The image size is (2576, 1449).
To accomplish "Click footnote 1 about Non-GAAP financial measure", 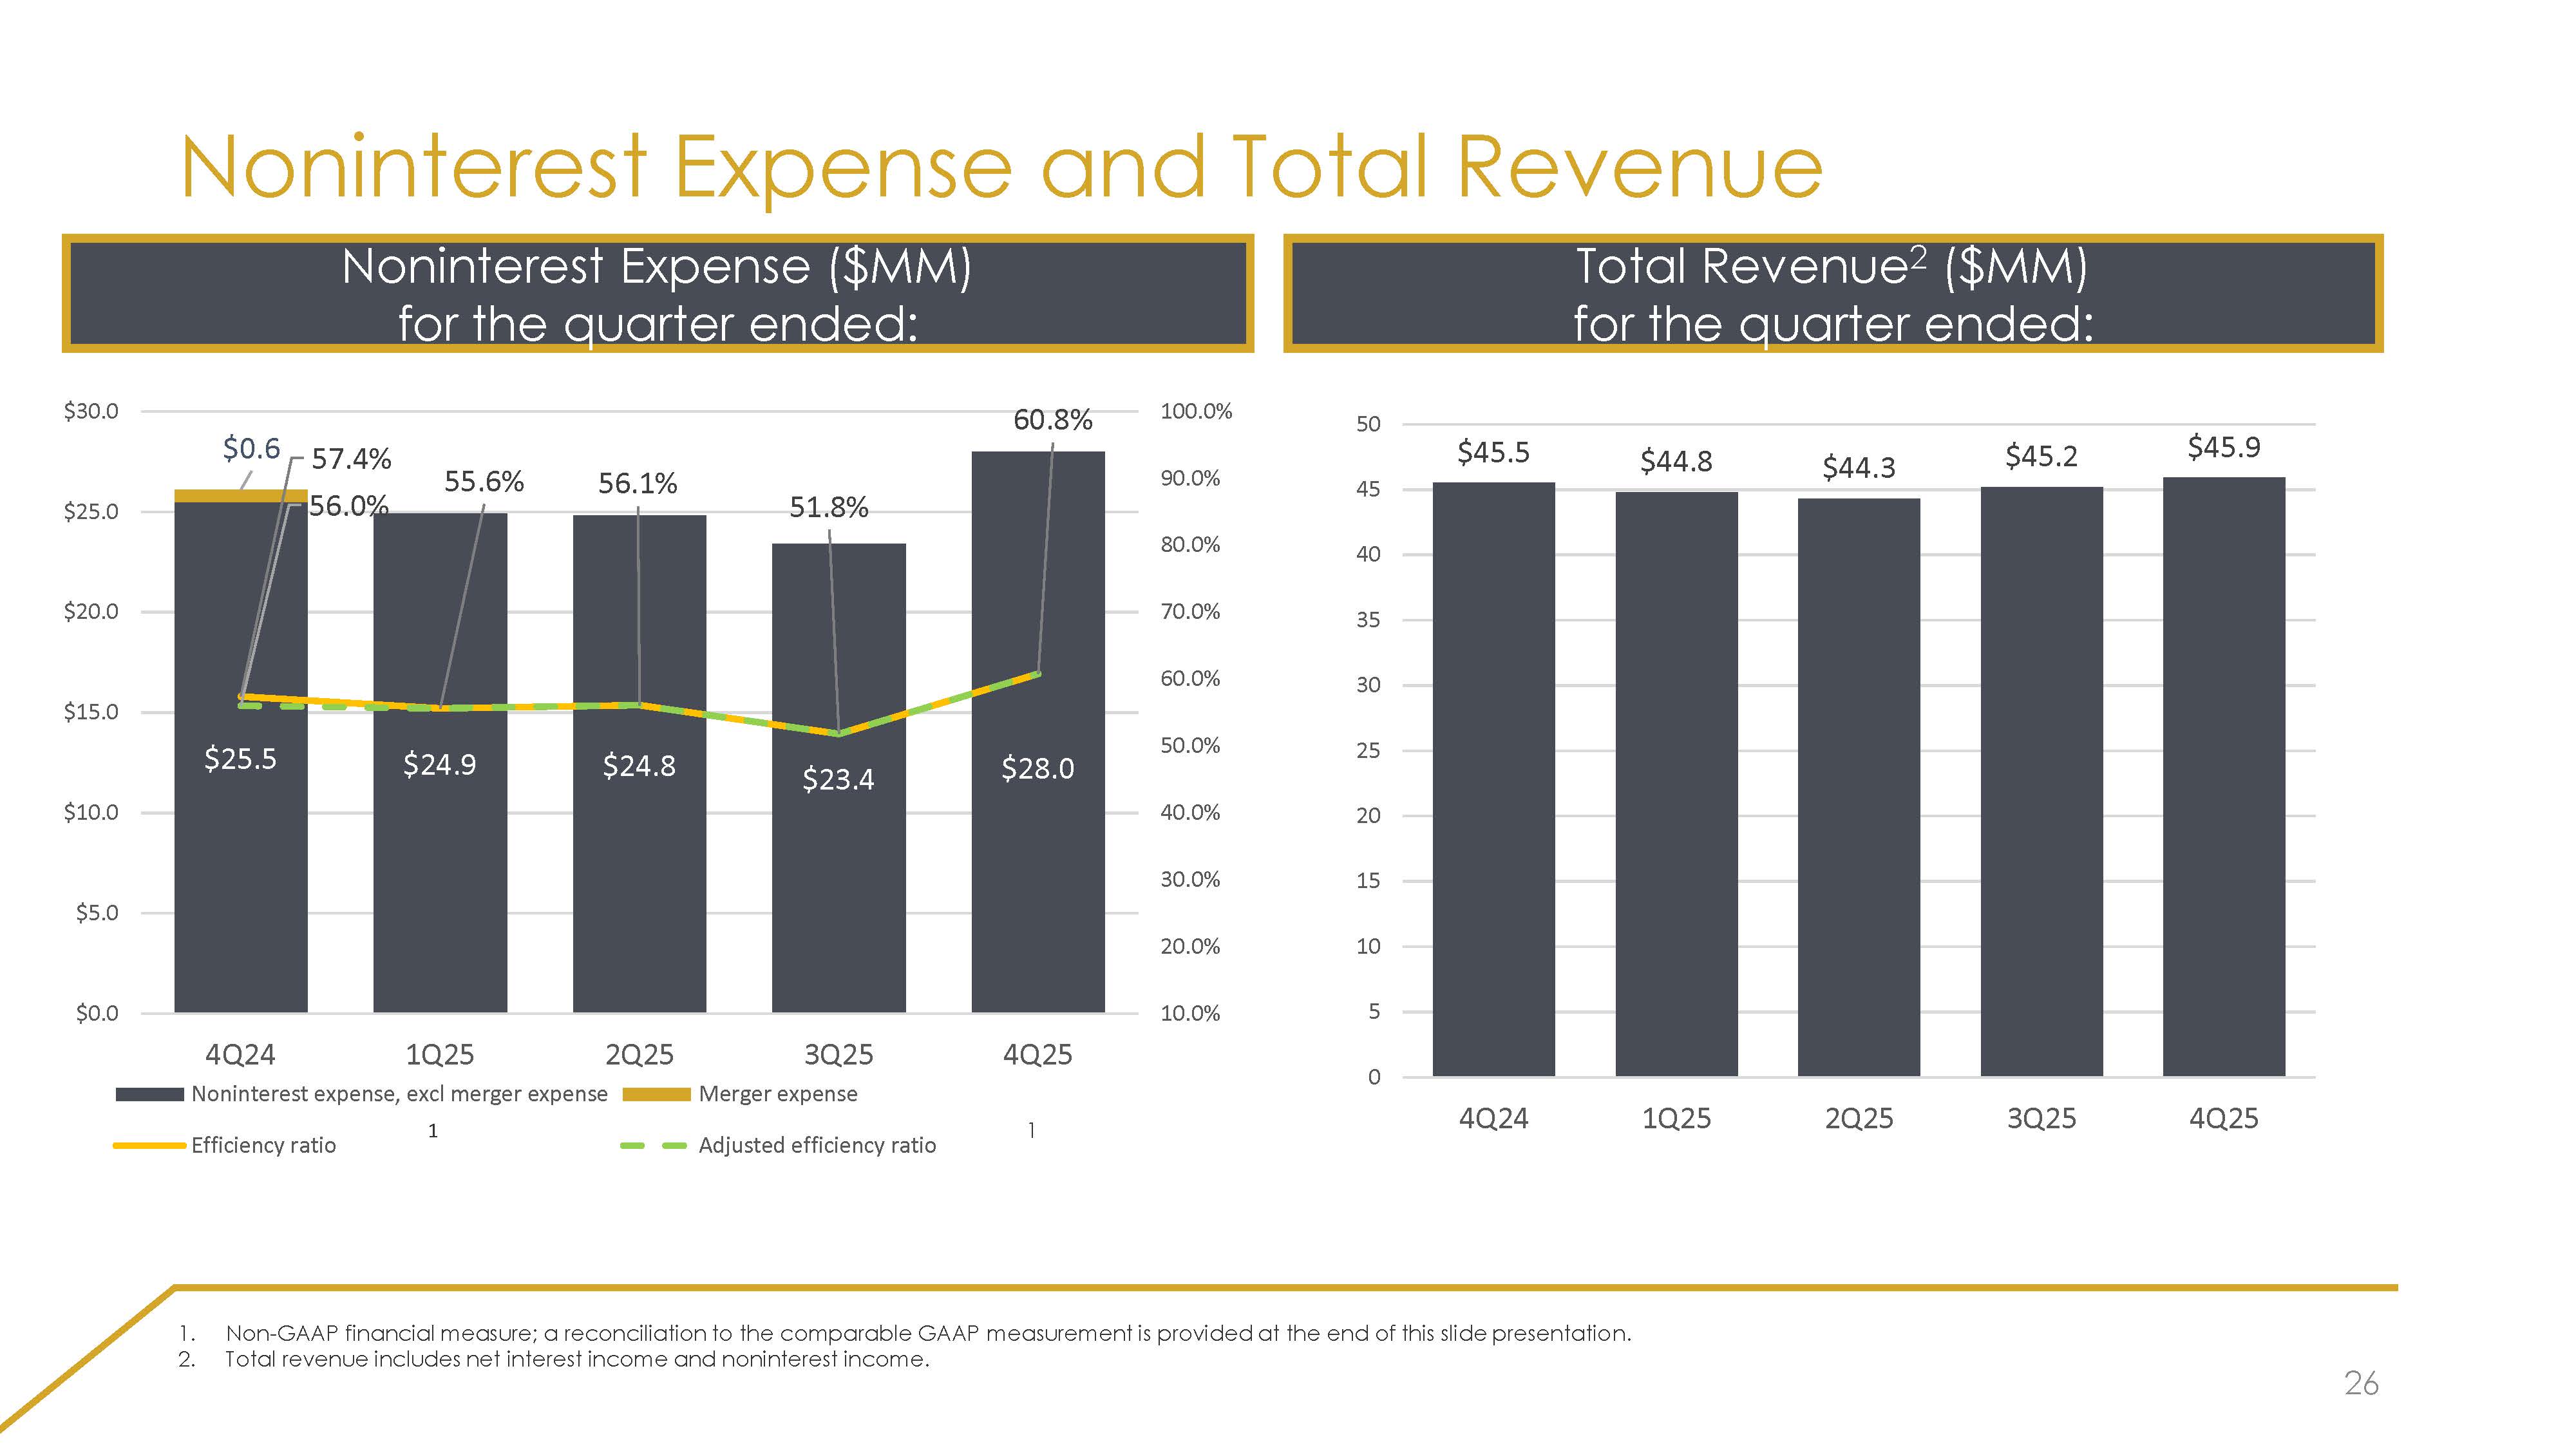I will [927, 1333].
